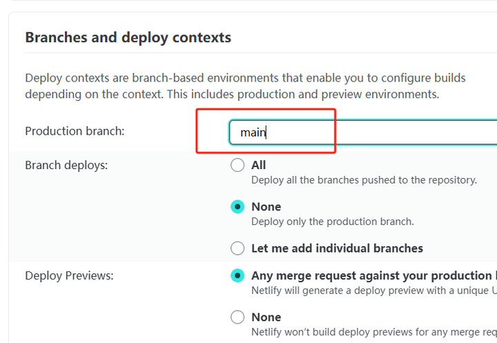
Task: Click the "Branch deploys:" row label
Action: [x=66, y=165]
